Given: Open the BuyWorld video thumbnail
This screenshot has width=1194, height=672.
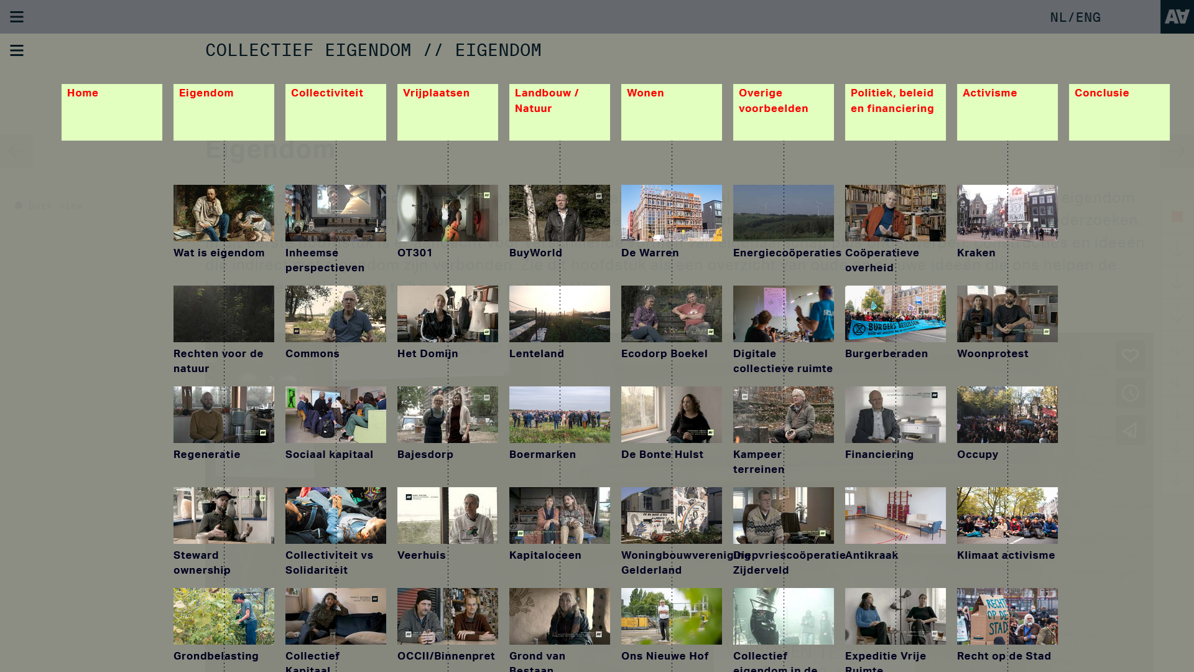Looking at the screenshot, I should 560,213.
